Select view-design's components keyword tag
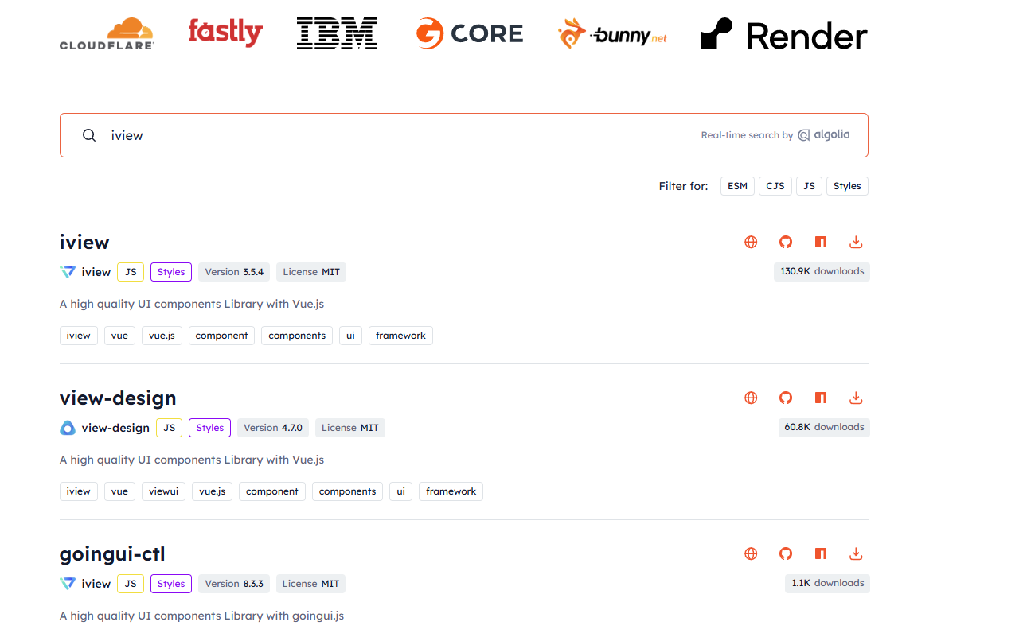The height and width of the screenshot is (637, 1023). (347, 491)
